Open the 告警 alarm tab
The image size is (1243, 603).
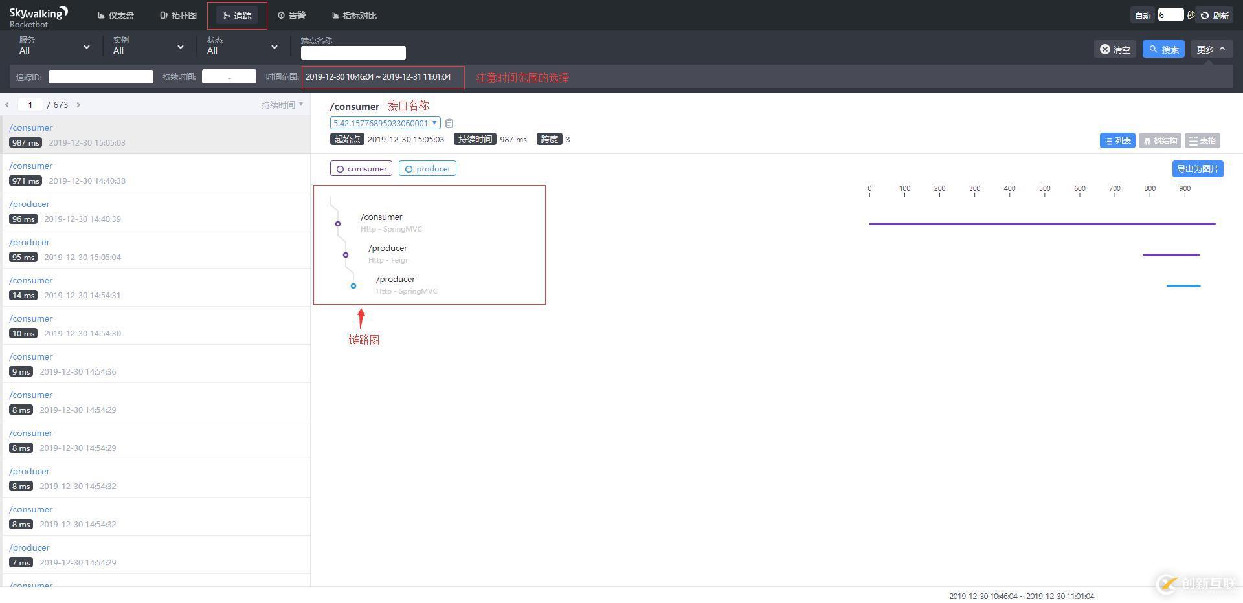point(292,16)
